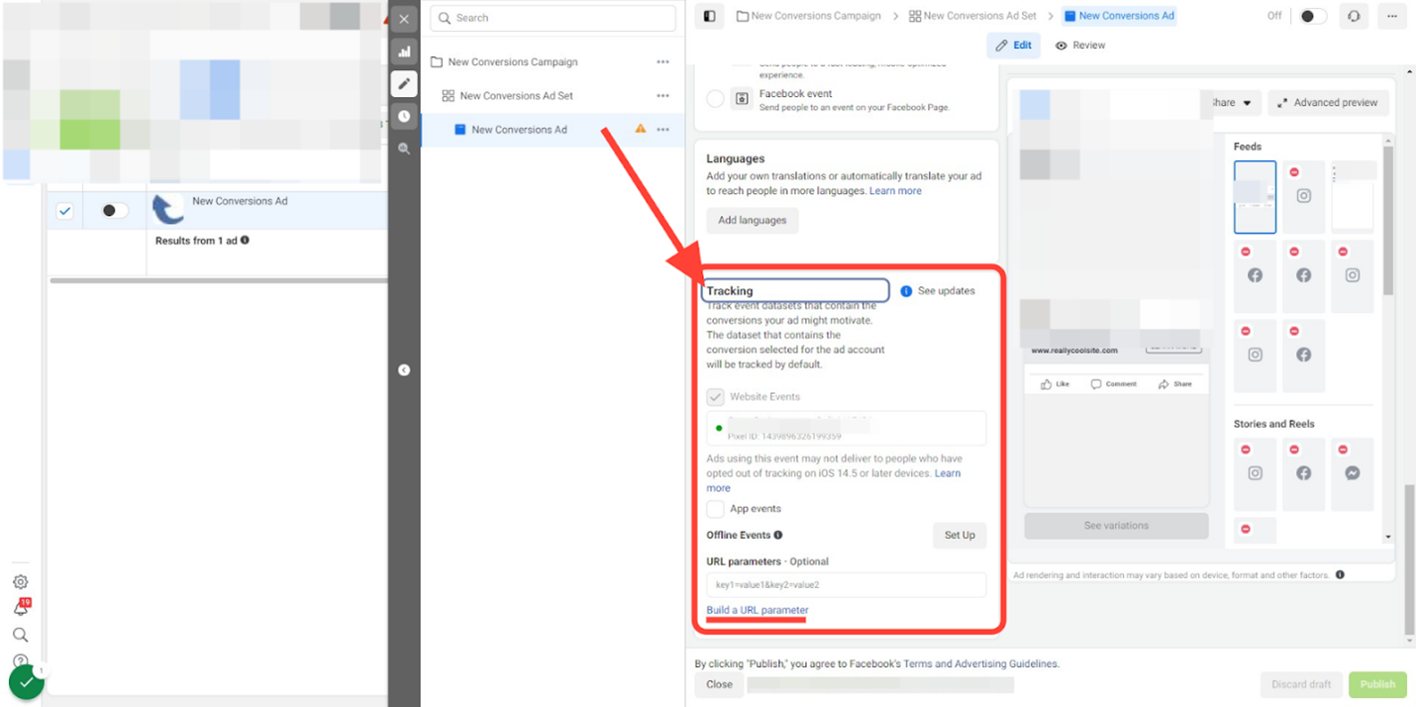Click the Build a URL parameter link
Viewport: 1416px width, 707px height.
[758, 610]
